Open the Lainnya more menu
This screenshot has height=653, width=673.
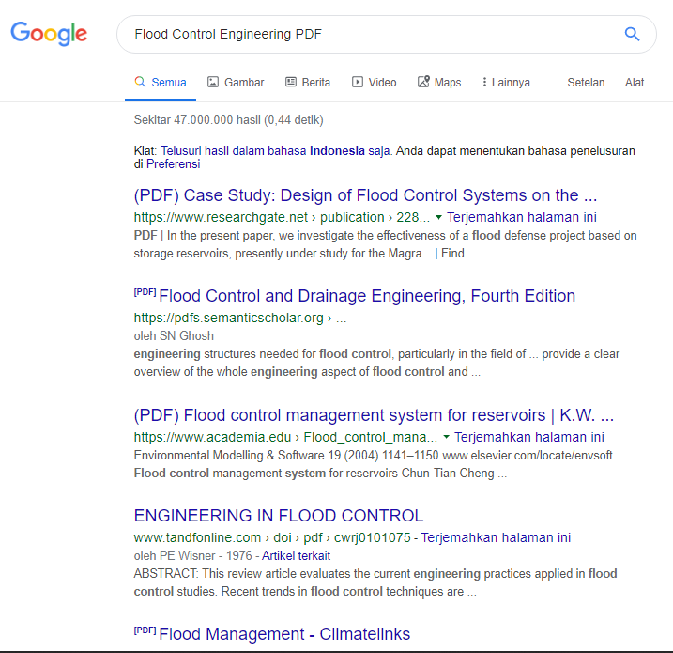(506, 82)
